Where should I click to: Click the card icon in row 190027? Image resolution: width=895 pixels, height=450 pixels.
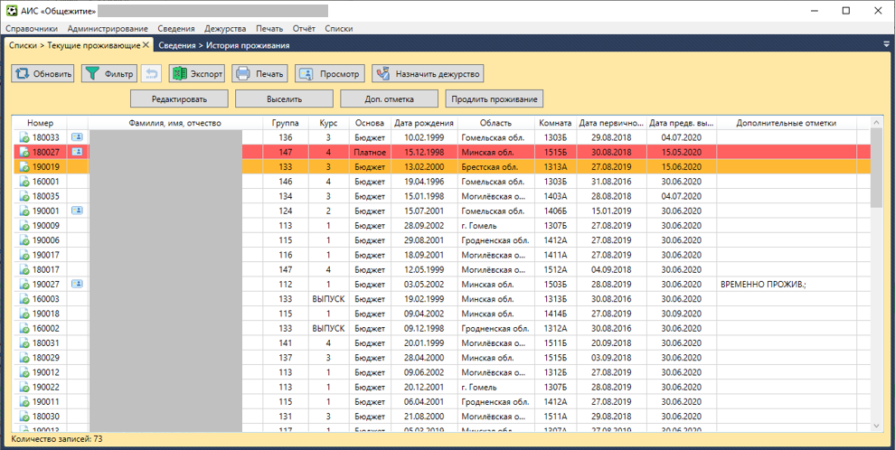coord(78,284)
